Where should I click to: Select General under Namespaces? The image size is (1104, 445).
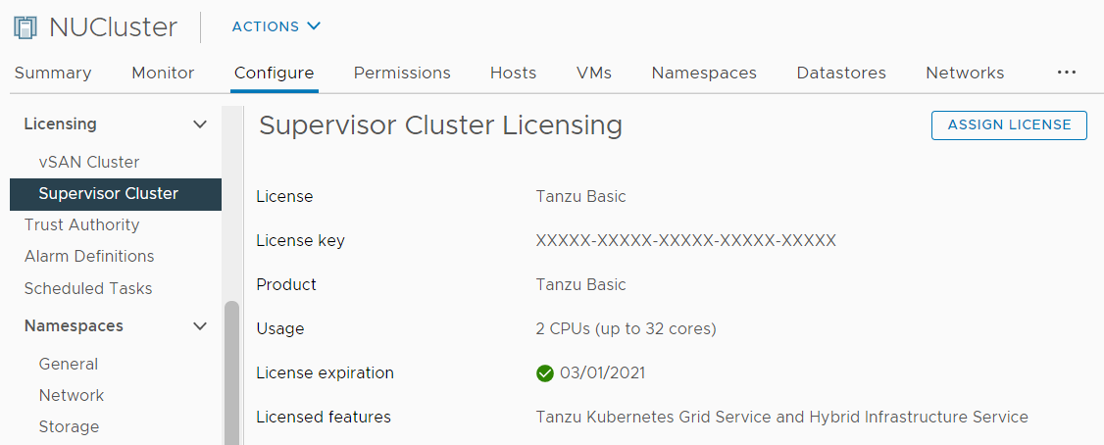[69, 364]
